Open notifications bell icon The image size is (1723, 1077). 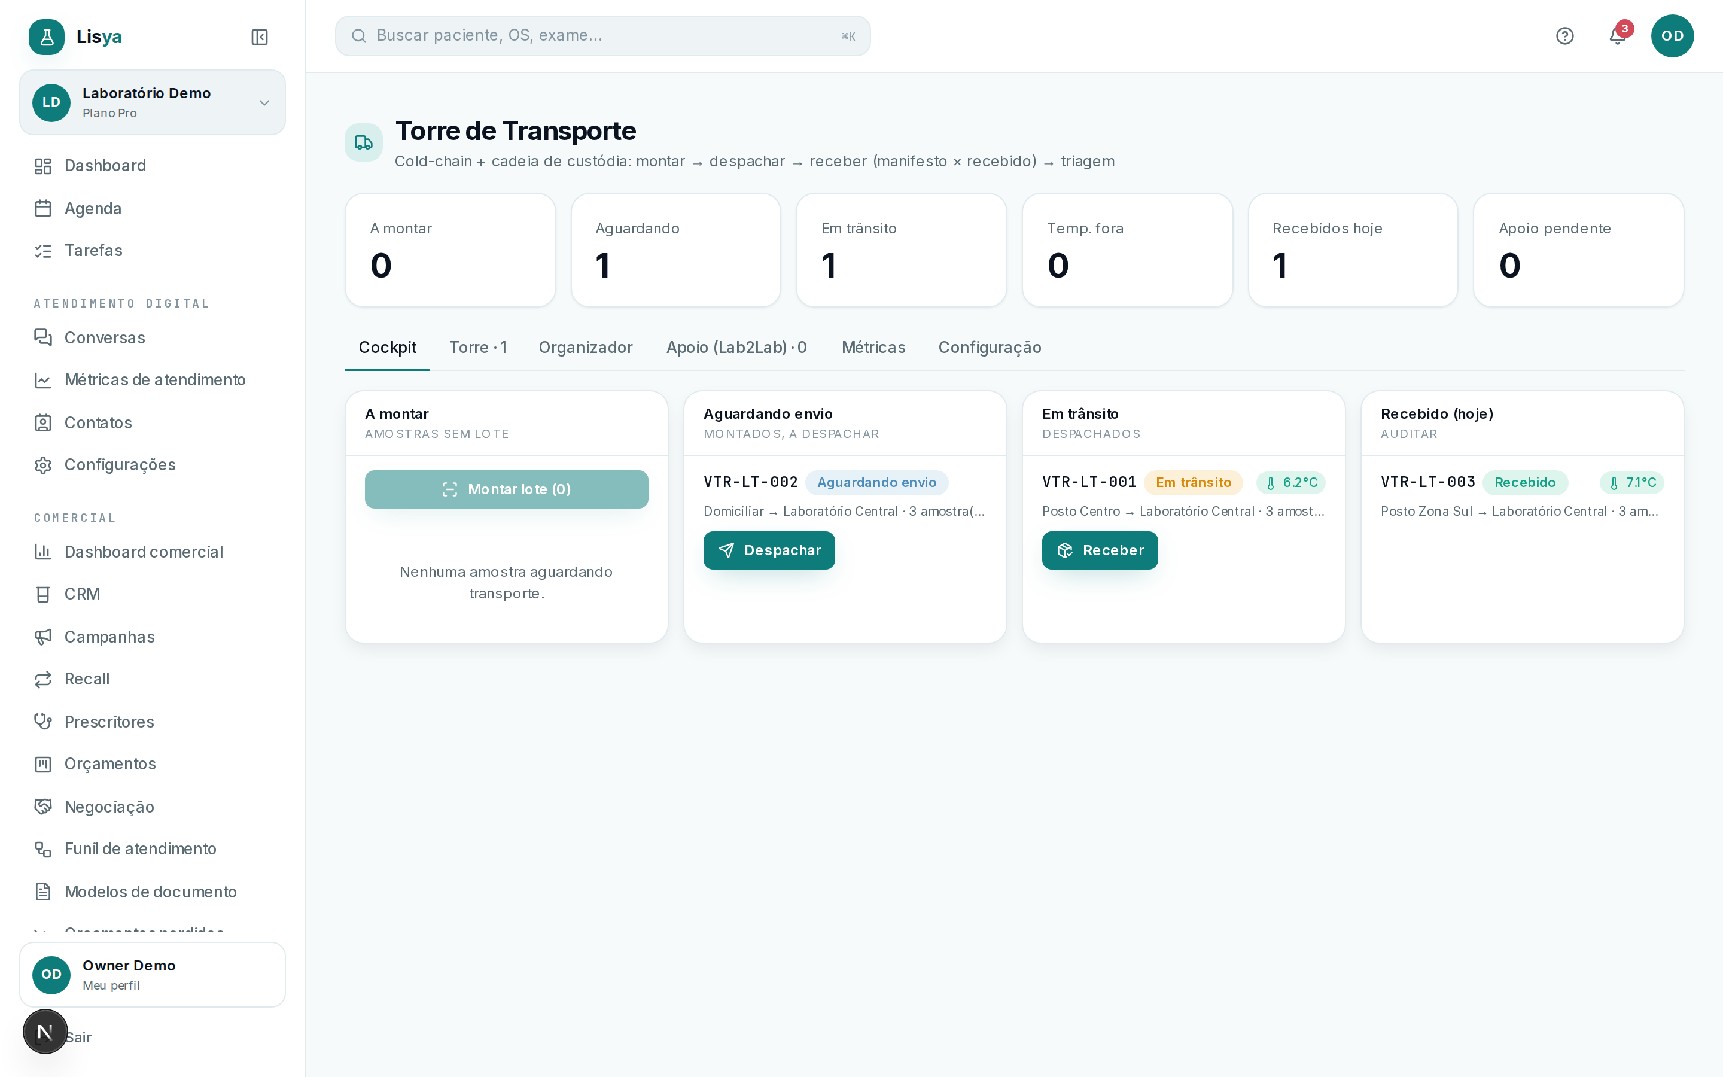point(1617,36)
